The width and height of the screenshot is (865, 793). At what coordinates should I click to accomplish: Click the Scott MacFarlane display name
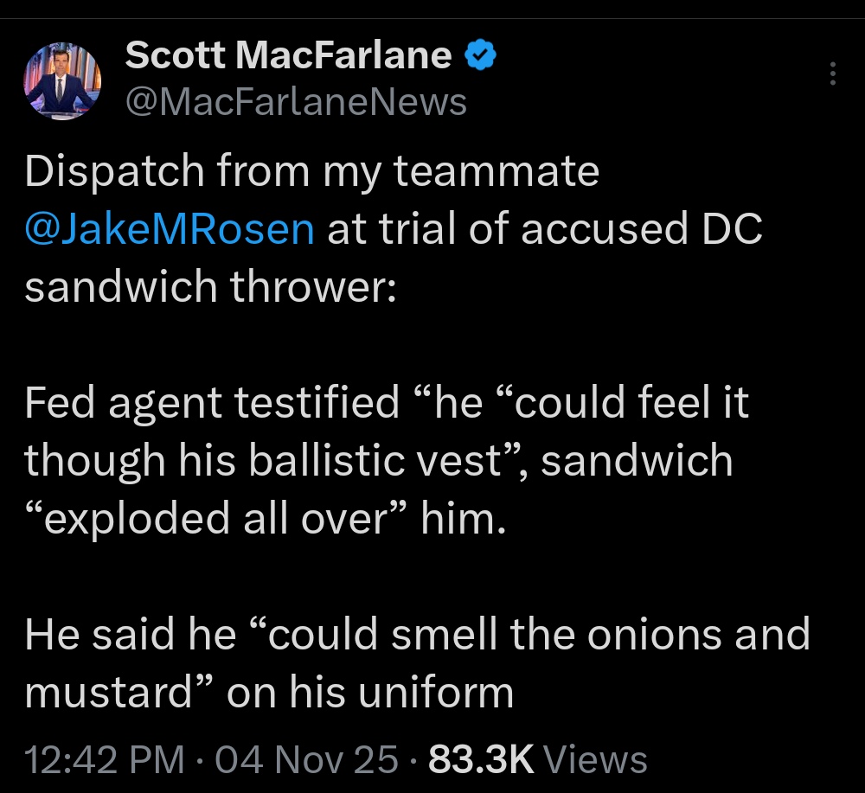pyautogui.click(x=288, y=56)
